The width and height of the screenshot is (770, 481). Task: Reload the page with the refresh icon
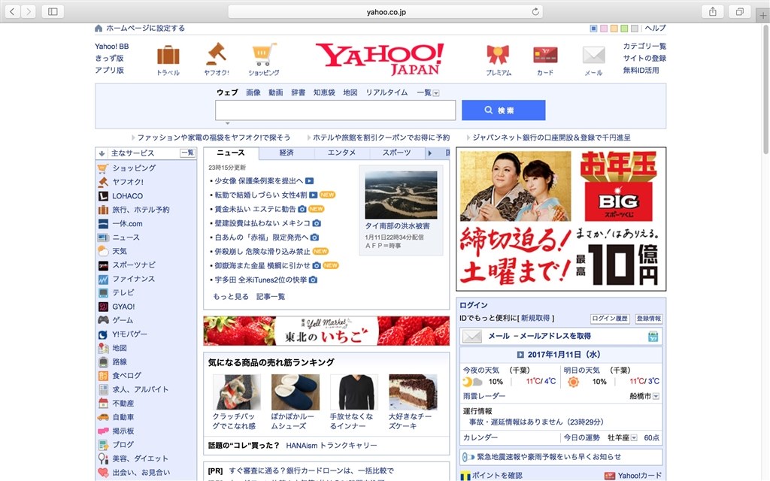click(x=535, y=11)
